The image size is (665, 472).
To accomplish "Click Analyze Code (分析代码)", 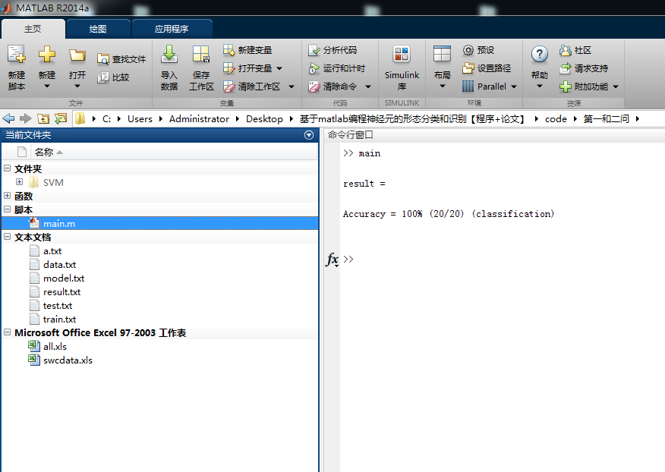I will click(x=332, y=50).
